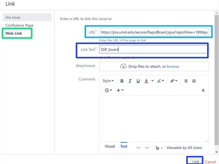Image resolution: width=219 pixels, height=164 pixels.
Task: Switch comment editor to Visual mode
Action: coord(110,146)
